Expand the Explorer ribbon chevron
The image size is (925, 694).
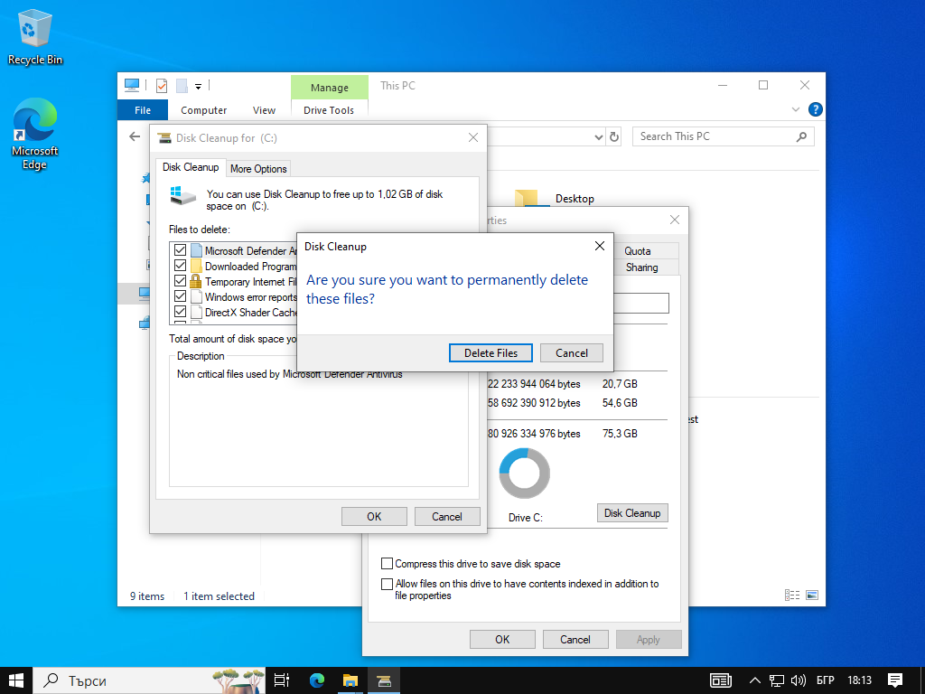[795, 109]
